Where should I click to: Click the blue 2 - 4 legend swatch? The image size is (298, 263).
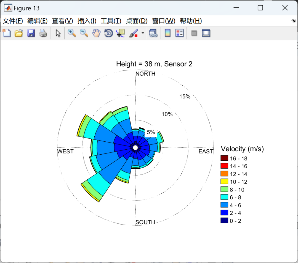point(224,213)
